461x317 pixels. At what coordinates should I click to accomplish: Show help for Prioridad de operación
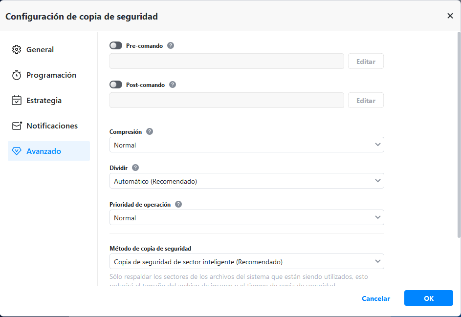click(x=178, y=204)
